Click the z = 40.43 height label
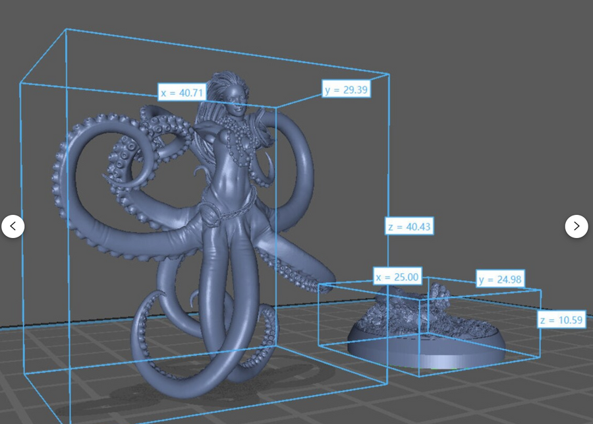 (409, 227)
